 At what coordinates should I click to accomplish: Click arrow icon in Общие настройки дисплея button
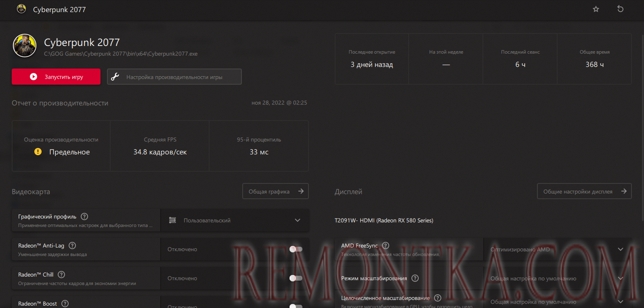coord(624,191)
